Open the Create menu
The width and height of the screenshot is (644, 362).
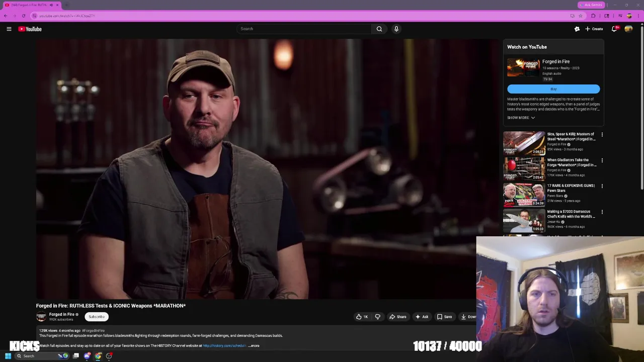tap(594, 29)
